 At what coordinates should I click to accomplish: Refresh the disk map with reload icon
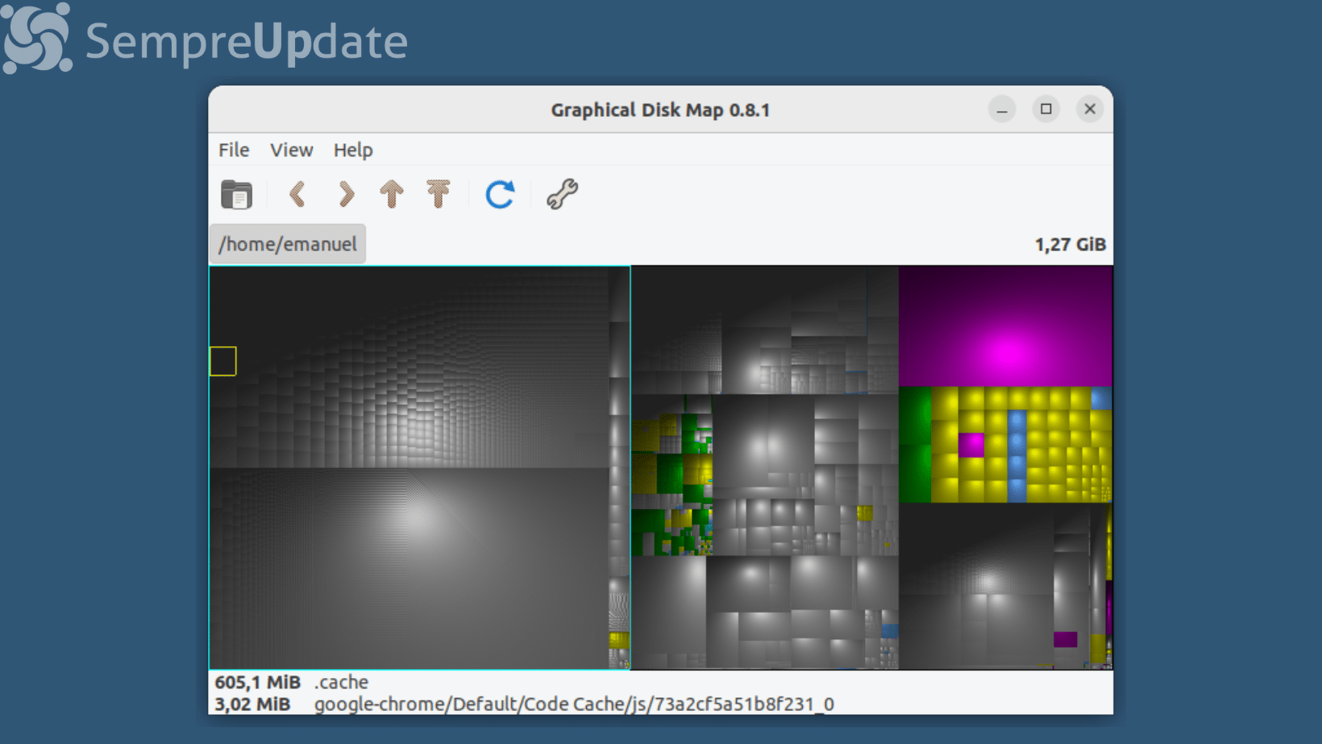click(x=500, y=194)
